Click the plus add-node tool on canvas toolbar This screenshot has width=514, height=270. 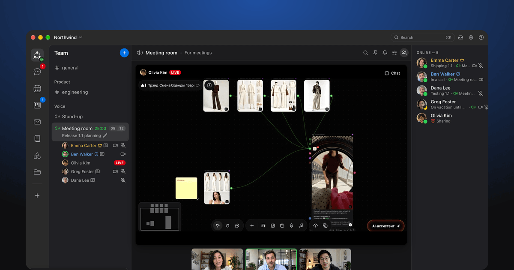pos(252,225)
